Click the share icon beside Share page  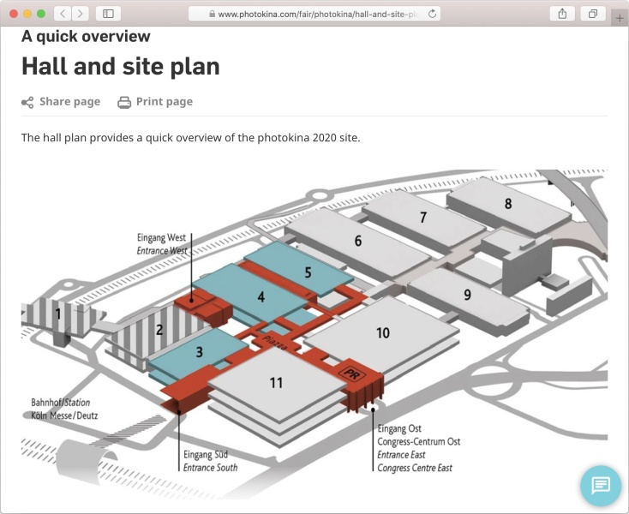[x=27, y=103]
